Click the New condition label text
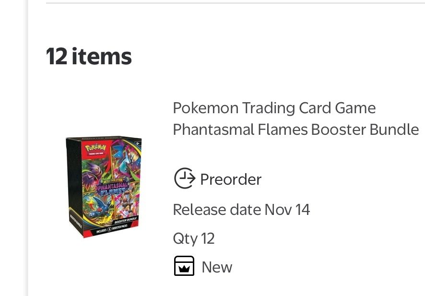The image size is (425, 296). (x=216, y=267)
